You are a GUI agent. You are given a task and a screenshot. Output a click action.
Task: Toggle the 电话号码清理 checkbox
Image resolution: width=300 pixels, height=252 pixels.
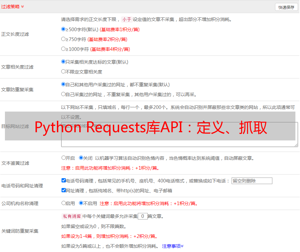(x=63, y=180)
